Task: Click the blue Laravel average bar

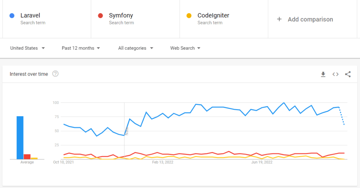Action: pyautogui.click(x=20, y=138)
